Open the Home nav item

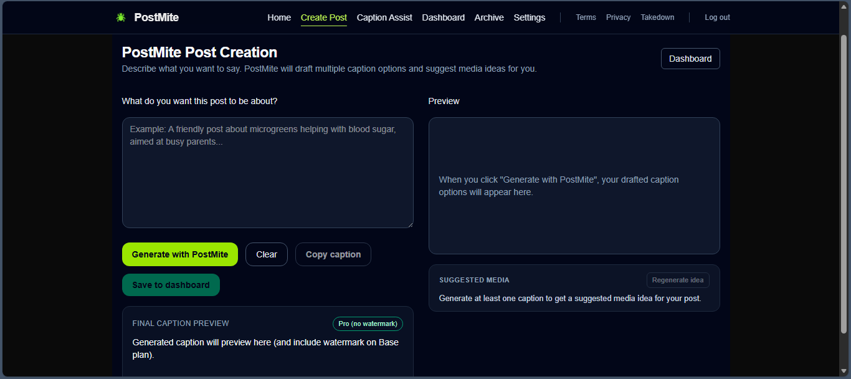pyautogui.click(x=279, y=17)
